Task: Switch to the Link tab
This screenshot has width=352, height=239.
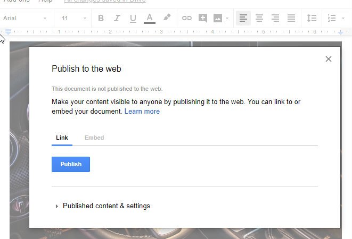Action: (x=62, y=138)
